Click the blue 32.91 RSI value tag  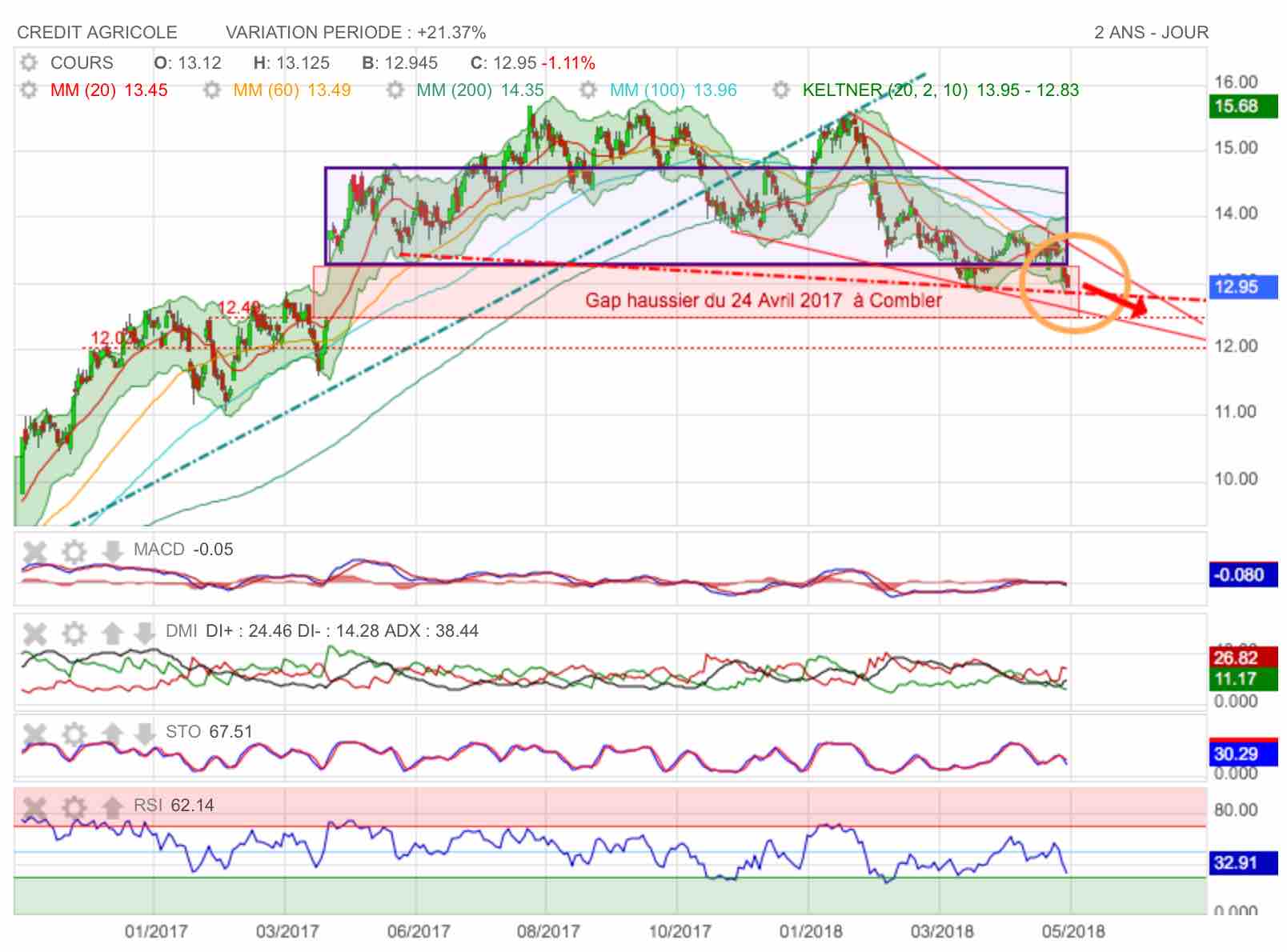click(1241, 862)
